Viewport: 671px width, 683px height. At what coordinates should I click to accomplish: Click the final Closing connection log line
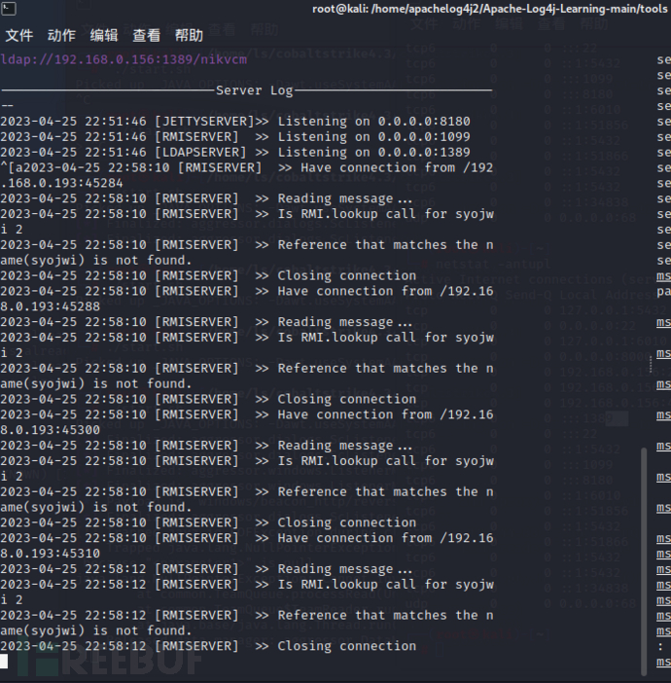click(x=208, y=646)
